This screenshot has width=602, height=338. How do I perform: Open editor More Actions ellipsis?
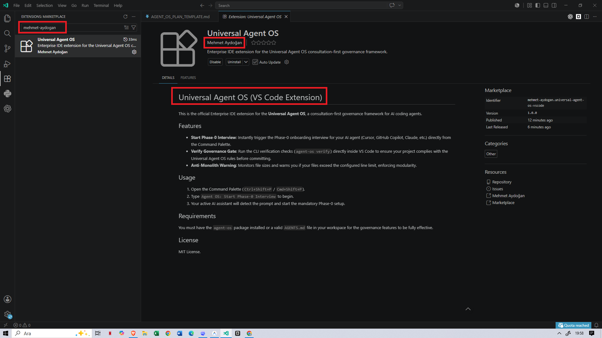click(595, 17)
